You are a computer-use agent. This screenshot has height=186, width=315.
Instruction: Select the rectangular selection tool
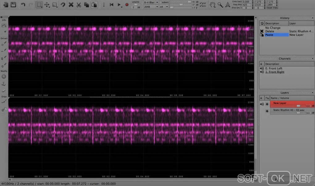[x=39, y=5]
